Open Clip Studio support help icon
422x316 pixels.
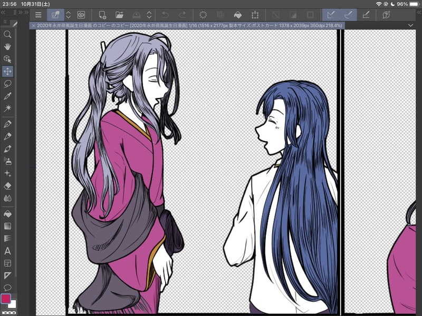pyautogui.click(x=386, y=15)
